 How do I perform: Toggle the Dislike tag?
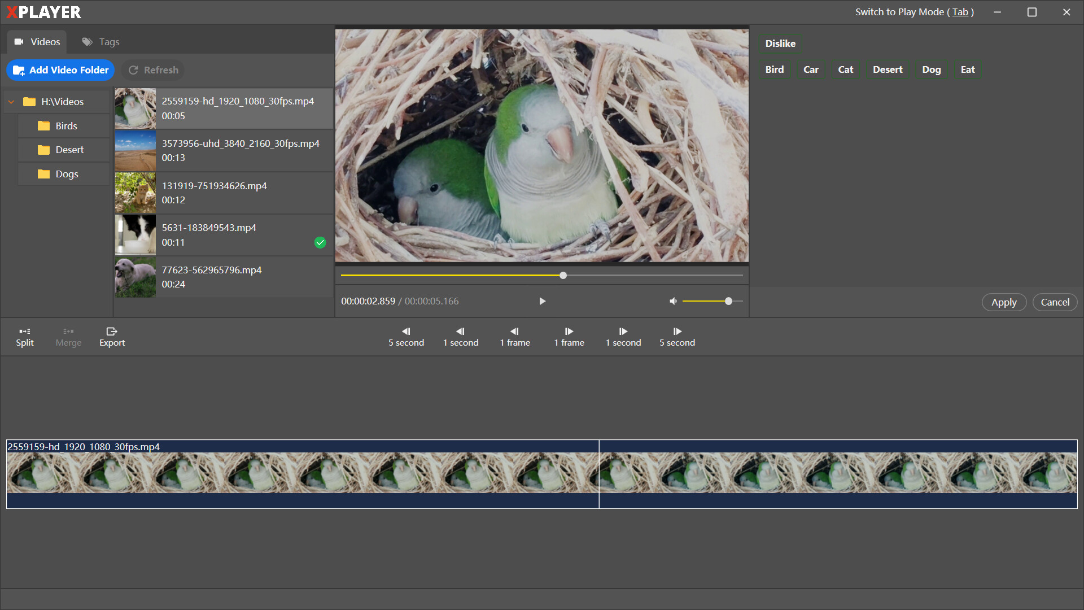coord(780,43)
